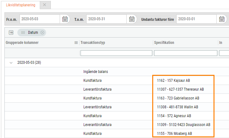
Task: Open calendar for Undanta fakturor före
Action: 222,19
